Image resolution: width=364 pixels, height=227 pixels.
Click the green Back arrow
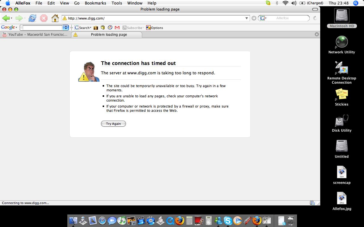tap(5, 18)
